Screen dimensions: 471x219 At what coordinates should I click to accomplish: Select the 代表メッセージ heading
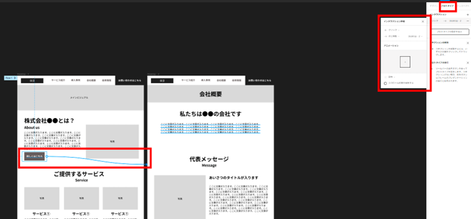[209, 159]
